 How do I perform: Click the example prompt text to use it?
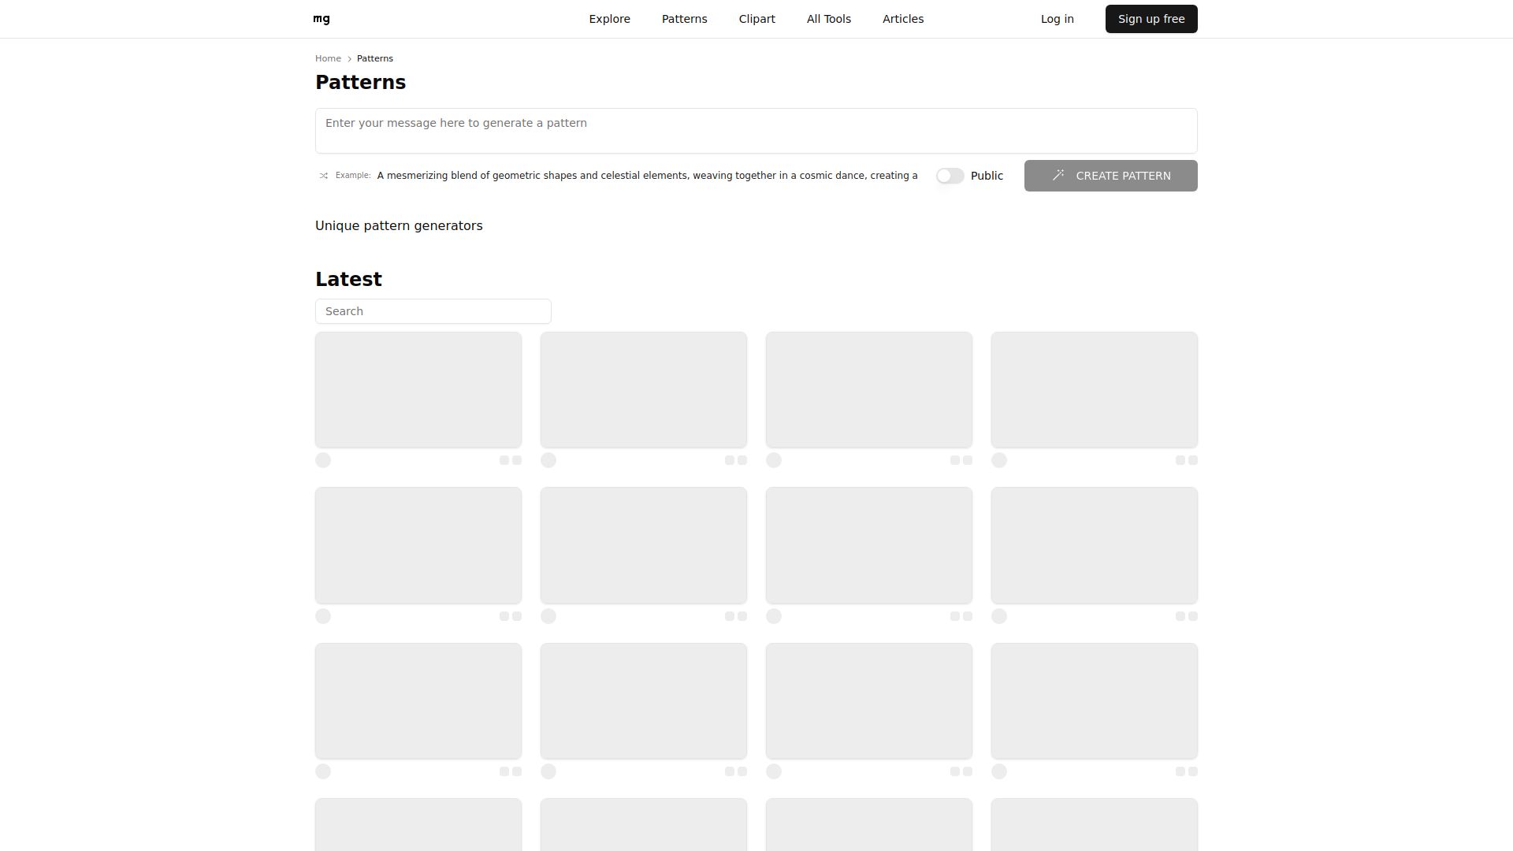click(x=646, y=175)
